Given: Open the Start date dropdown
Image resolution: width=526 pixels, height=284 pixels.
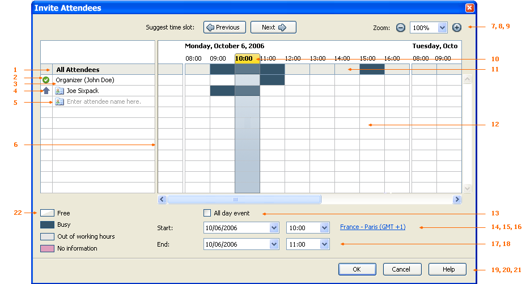Looking at the screenshot, I should [274, 228].
